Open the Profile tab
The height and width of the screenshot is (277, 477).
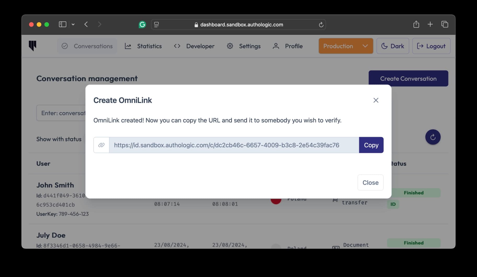tap(288, 46)
